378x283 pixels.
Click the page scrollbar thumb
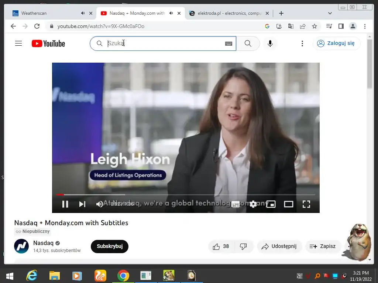click(x=370, y=64)
